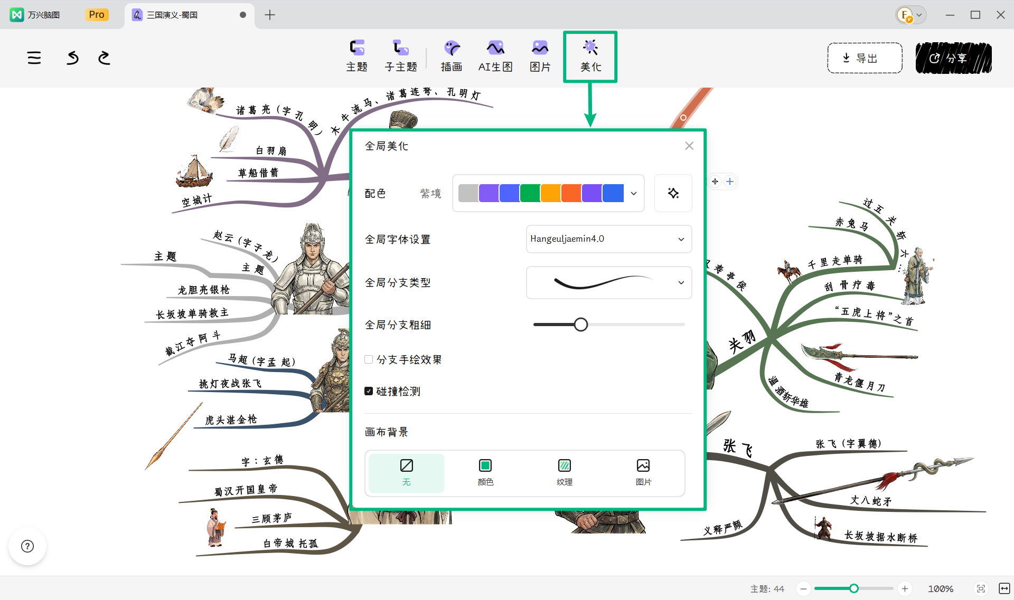Expand the 配色 color scheme dropdown

pyautogui.click(x=634, y=193)
